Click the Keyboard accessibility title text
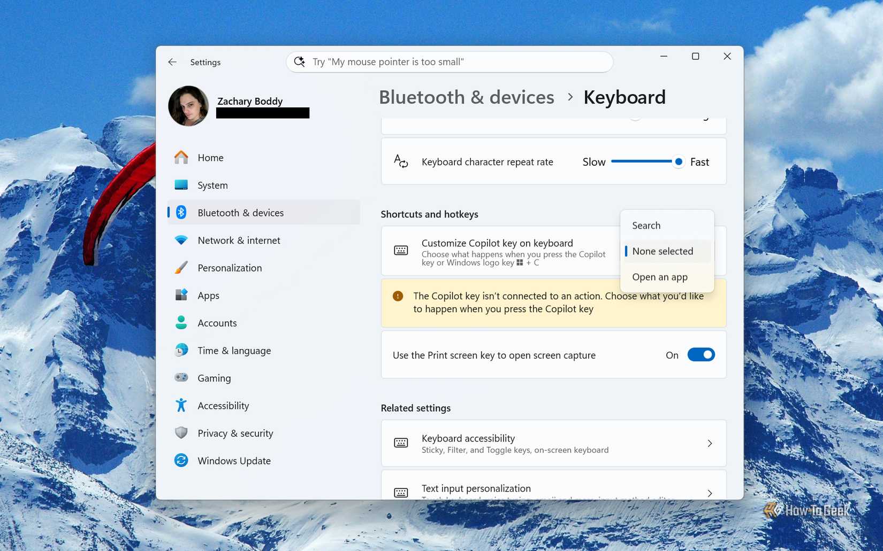This screenshot has width=883, height=551. pyautogui.click(x=468, y=438)
